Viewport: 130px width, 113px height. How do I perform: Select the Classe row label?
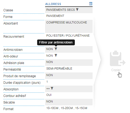coord(8,10)
